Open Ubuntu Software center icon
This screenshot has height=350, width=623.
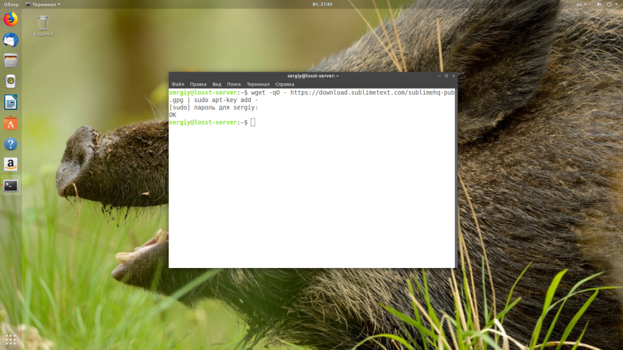(10, 123)
